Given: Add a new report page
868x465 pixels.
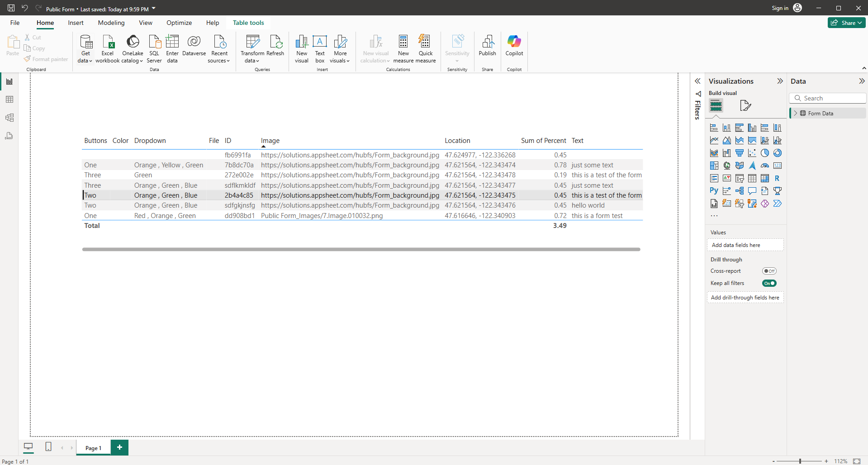Looking at the screenshot, I should [119, 447].
